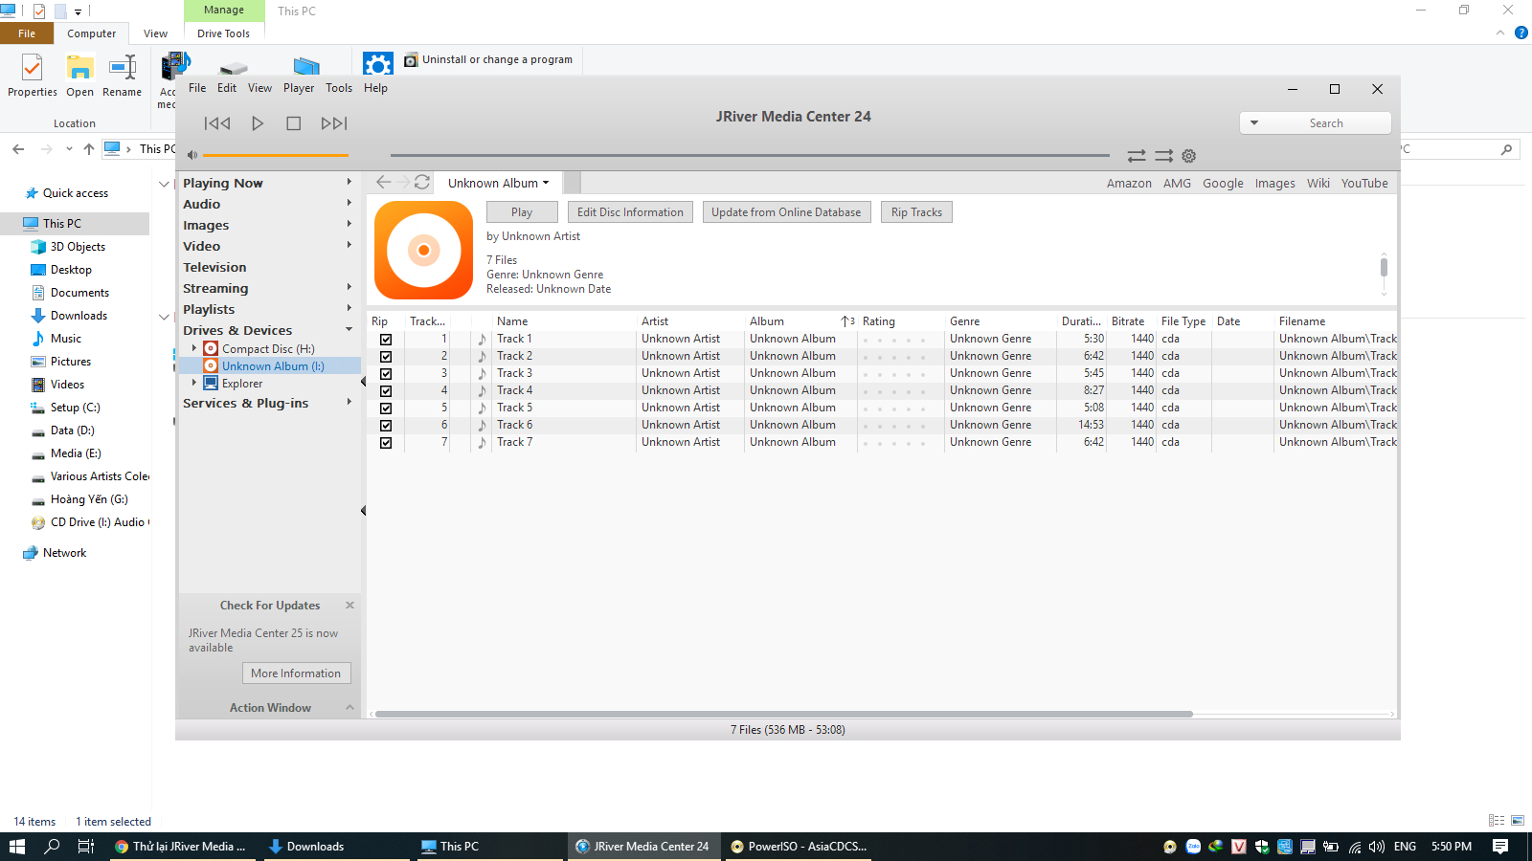Viewport: 1532px width, 861px height.
Task: Go back with the left arrow in JRiver
Action: pyautogui.click(x=384, y=182)
